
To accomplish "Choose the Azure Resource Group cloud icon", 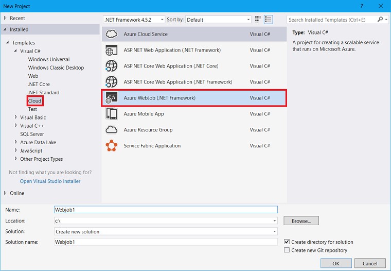I will pyautogui.click(x=111, y=130).
